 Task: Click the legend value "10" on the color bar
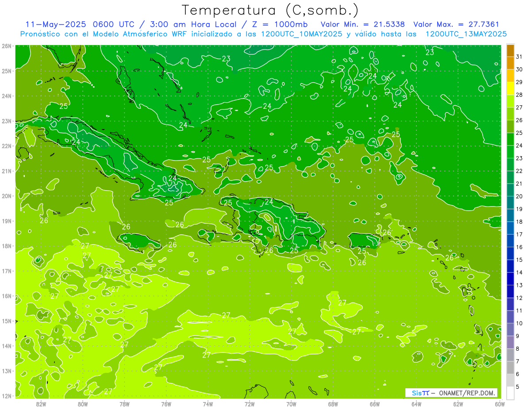(519, 323)
